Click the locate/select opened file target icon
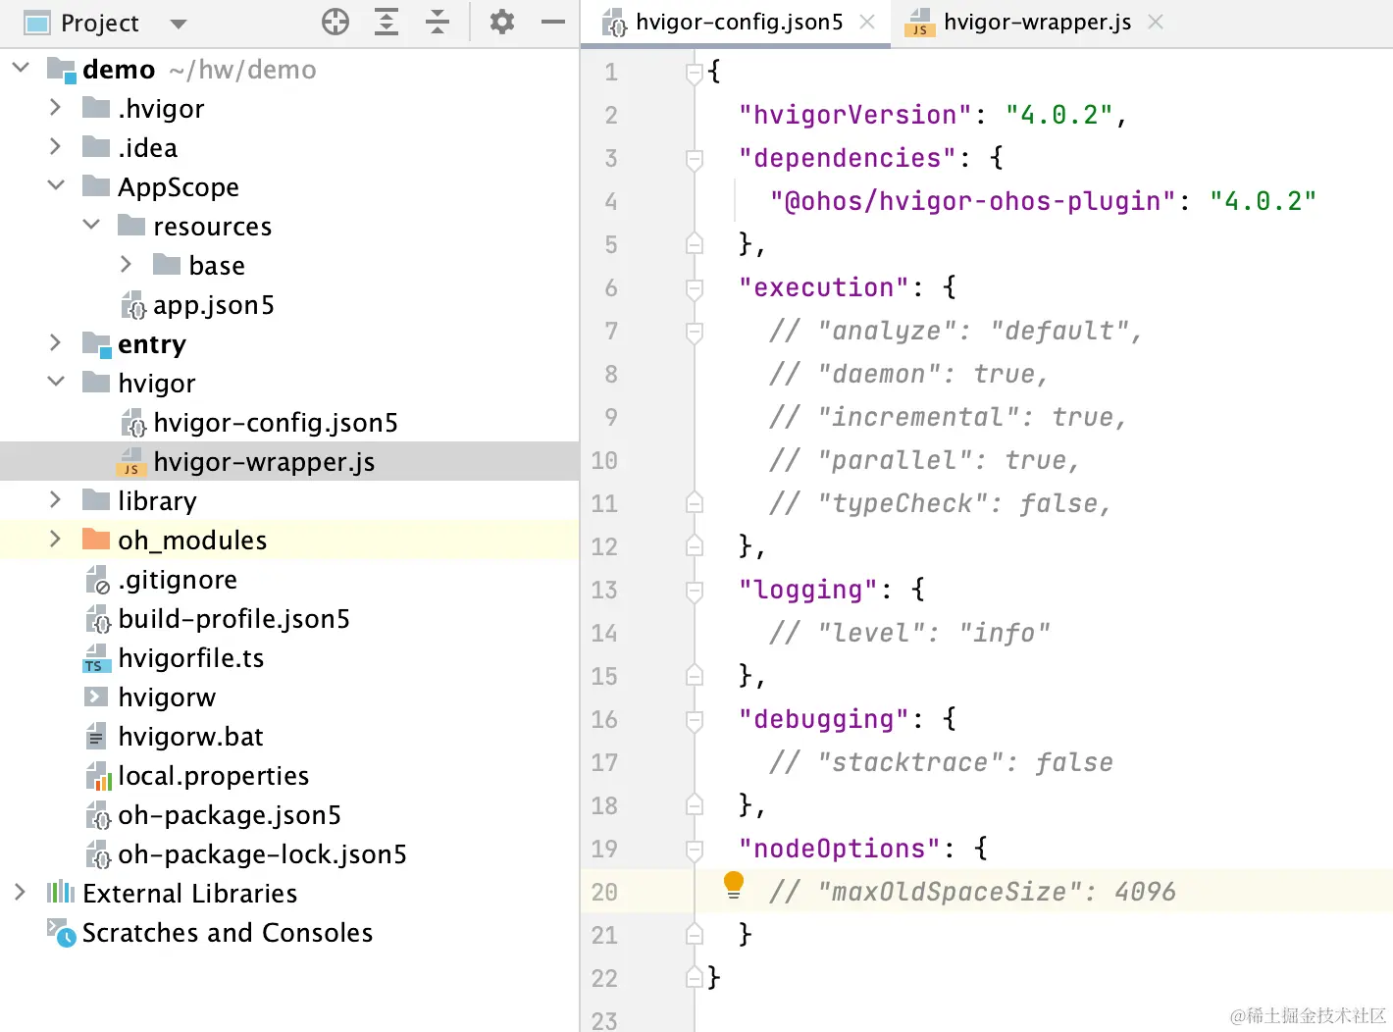This screenshot has height=1032, width=1393. click(335, 22)
